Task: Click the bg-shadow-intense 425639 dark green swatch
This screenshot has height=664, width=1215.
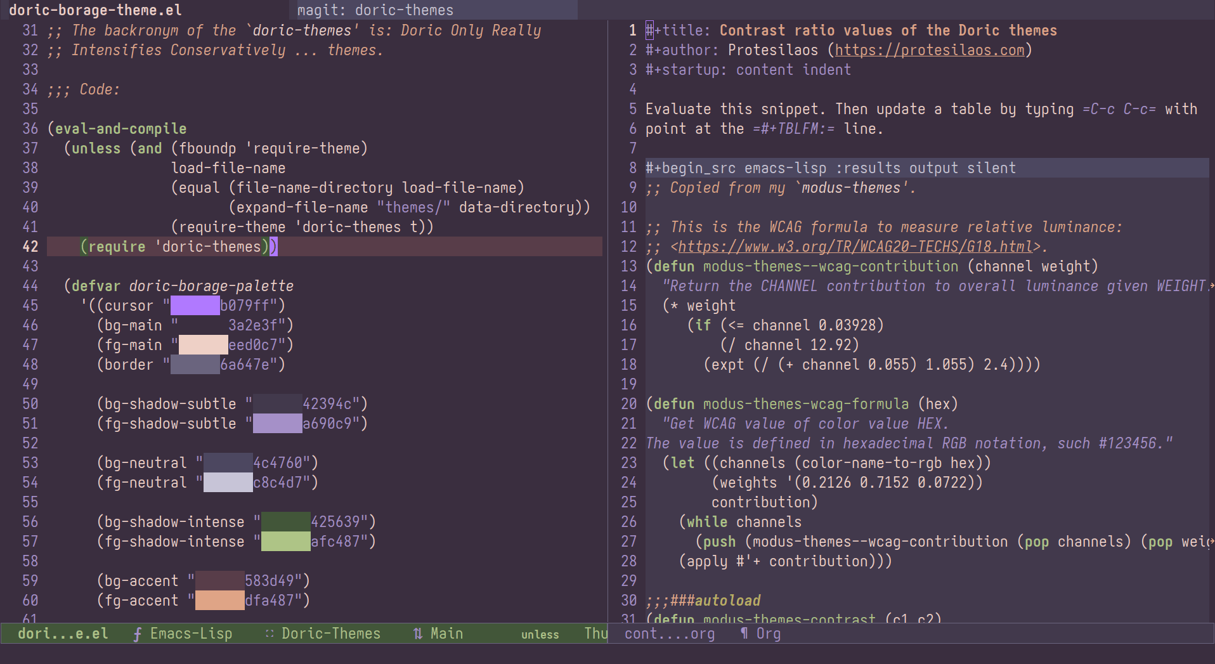Action: (x=286, y=522)
